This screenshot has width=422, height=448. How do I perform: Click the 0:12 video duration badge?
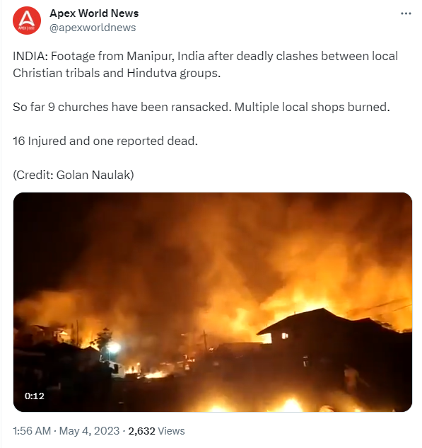[x=34, y=396]
